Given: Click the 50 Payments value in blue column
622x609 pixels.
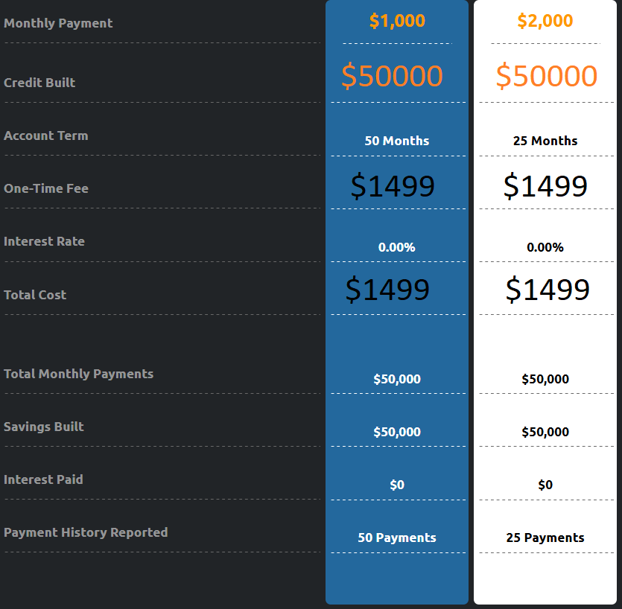Looking at the screenshot, I should click(x=397, y=538).
